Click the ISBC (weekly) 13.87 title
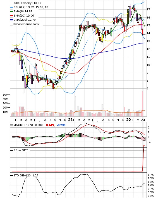Screen dimensions: 158x198 (27, 3)
